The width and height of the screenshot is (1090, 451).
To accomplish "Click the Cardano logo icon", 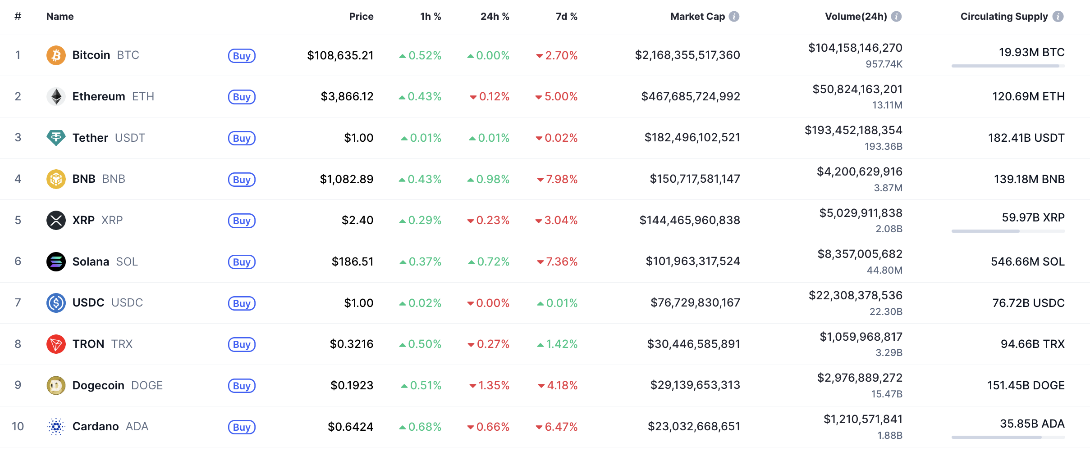I will (x=56, y=426).
